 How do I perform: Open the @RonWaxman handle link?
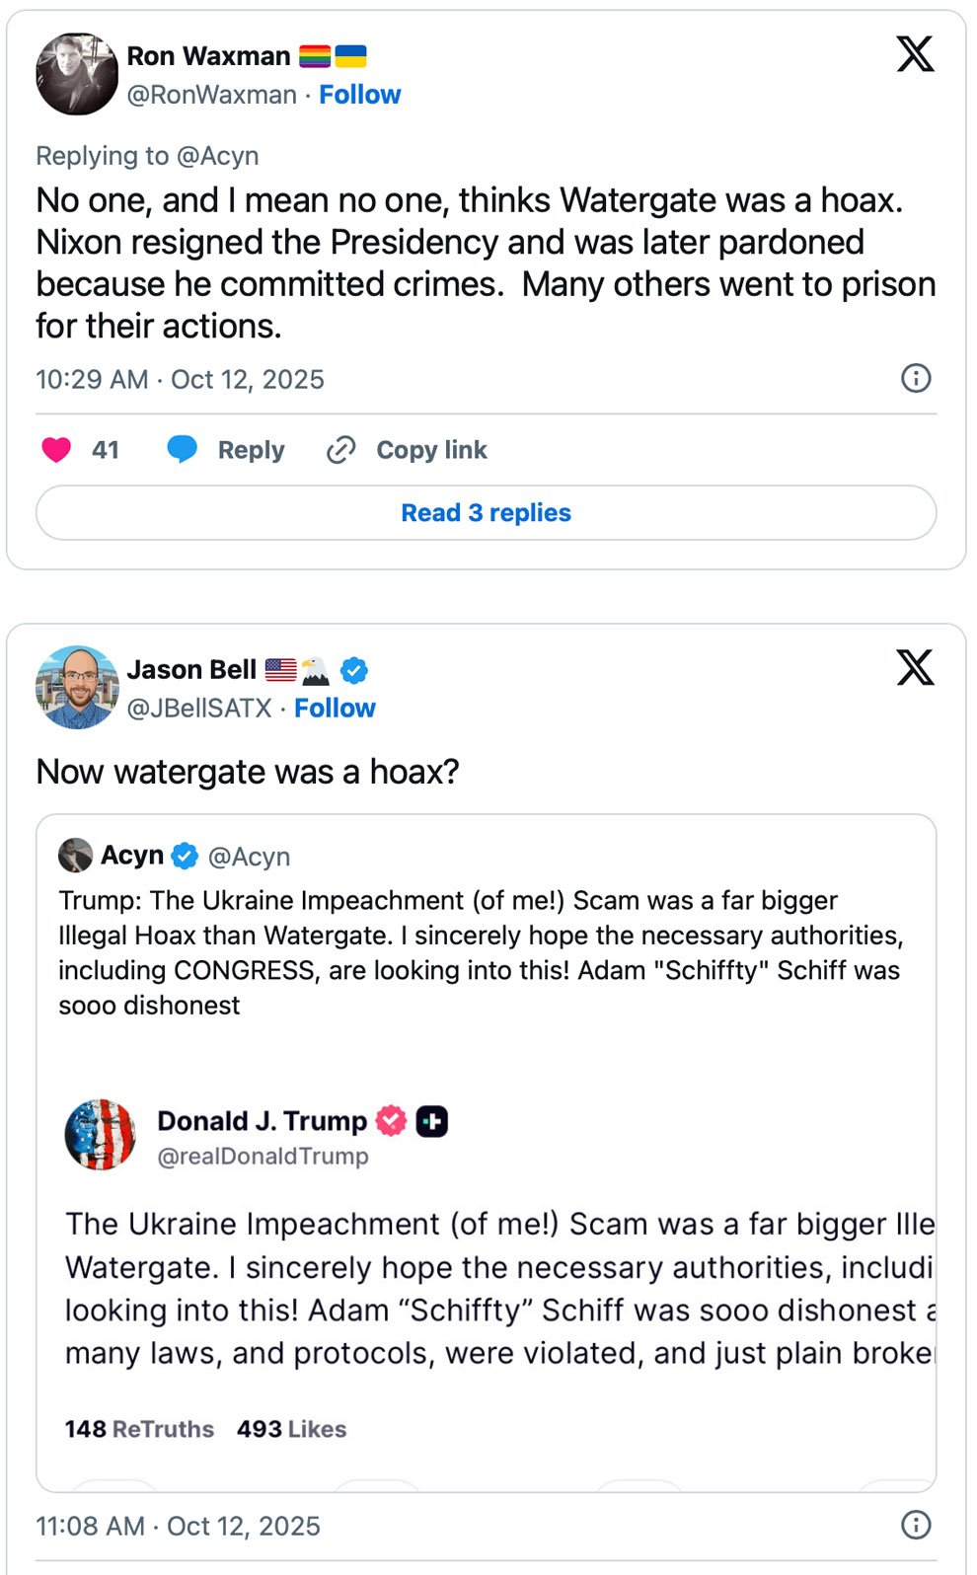(211, 95)
